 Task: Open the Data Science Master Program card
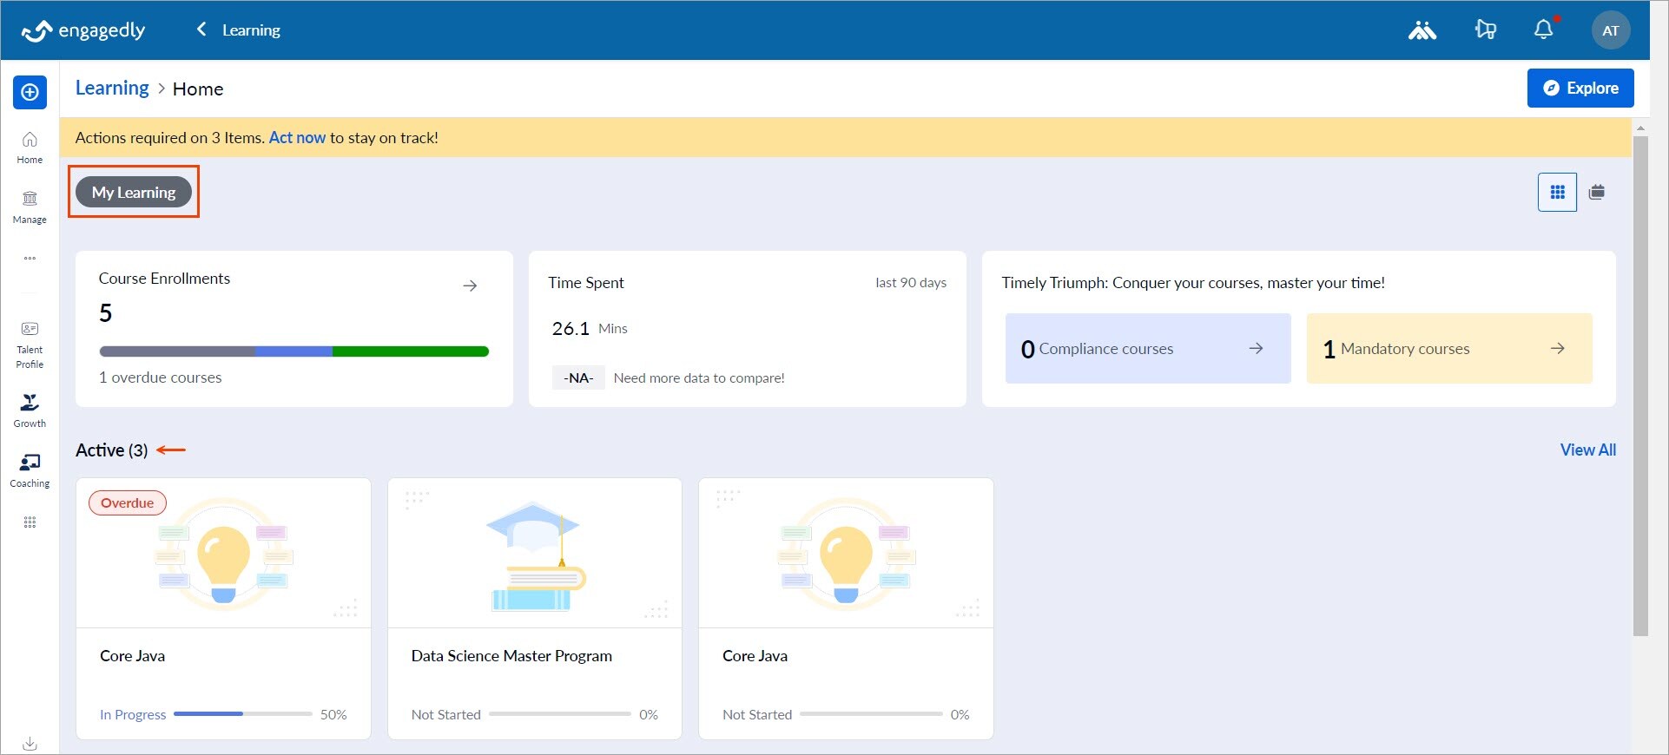pyautogui.click(x=534, y=607)
